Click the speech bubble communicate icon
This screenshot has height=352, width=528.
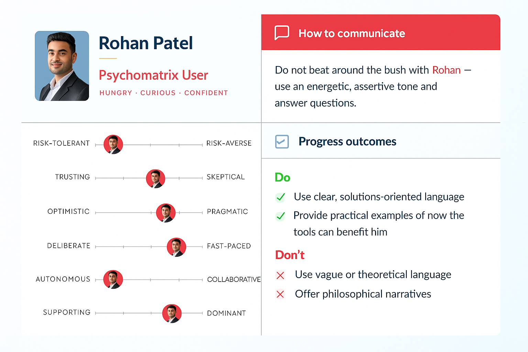click(282, 33)
